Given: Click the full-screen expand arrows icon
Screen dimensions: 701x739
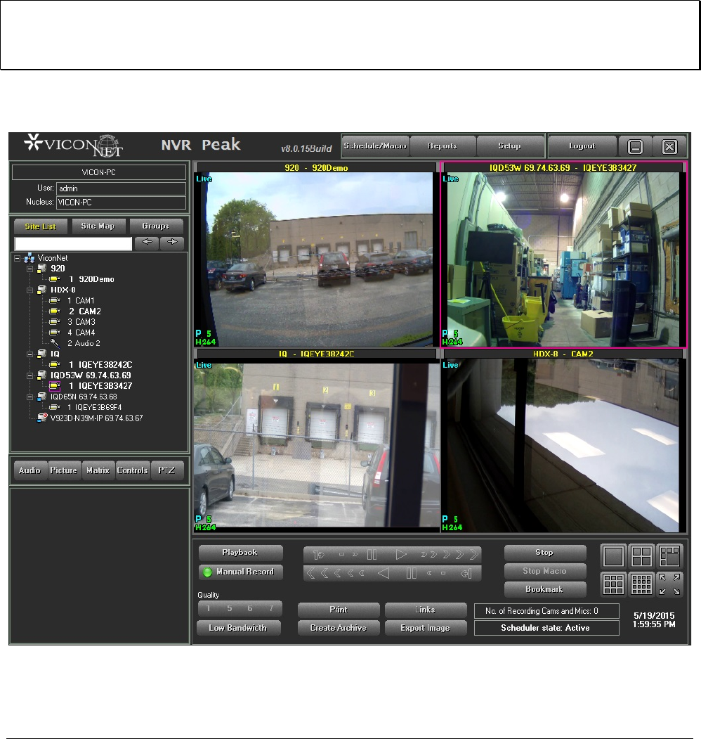Looking at the screenshot, I should 669,584.
